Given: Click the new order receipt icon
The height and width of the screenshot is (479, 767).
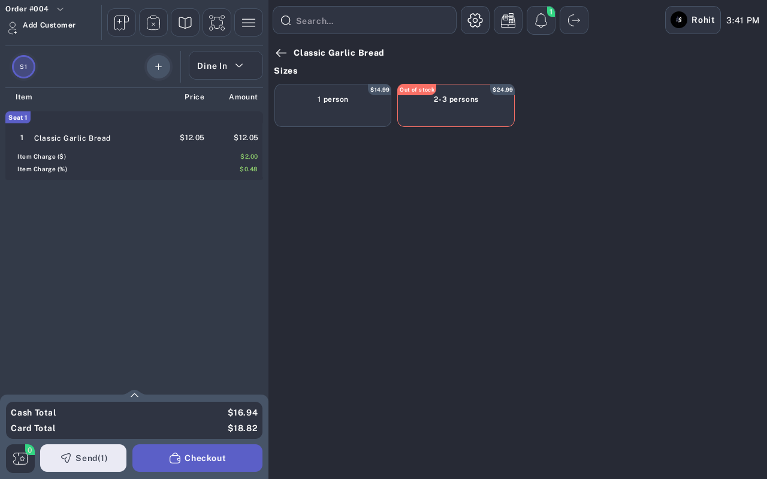Looking at the screenshot, I should [122, 23].
